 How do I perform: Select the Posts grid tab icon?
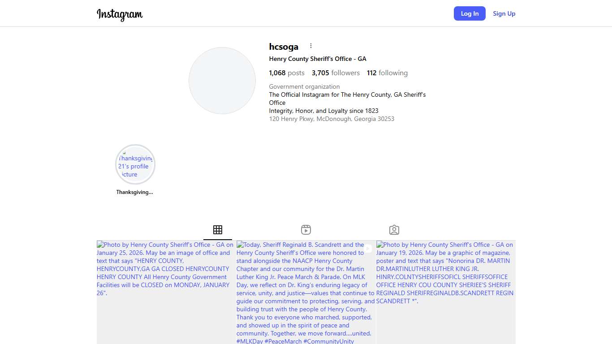point(218,230)
